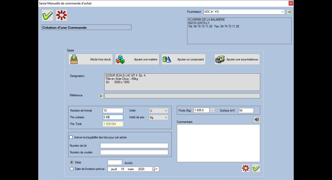332x180 pixels.
Task: Select the Délai radio button
Action: (72, 162)
